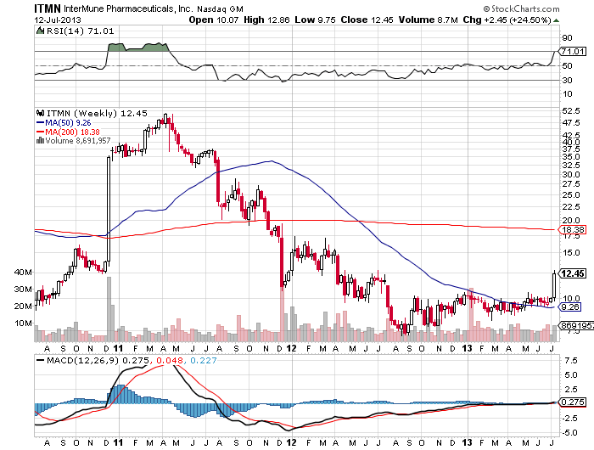594x450 pixels.
Task: Click the candlestick icon beside ITMN (Weekly)
Action: click(x=40, y=113)
